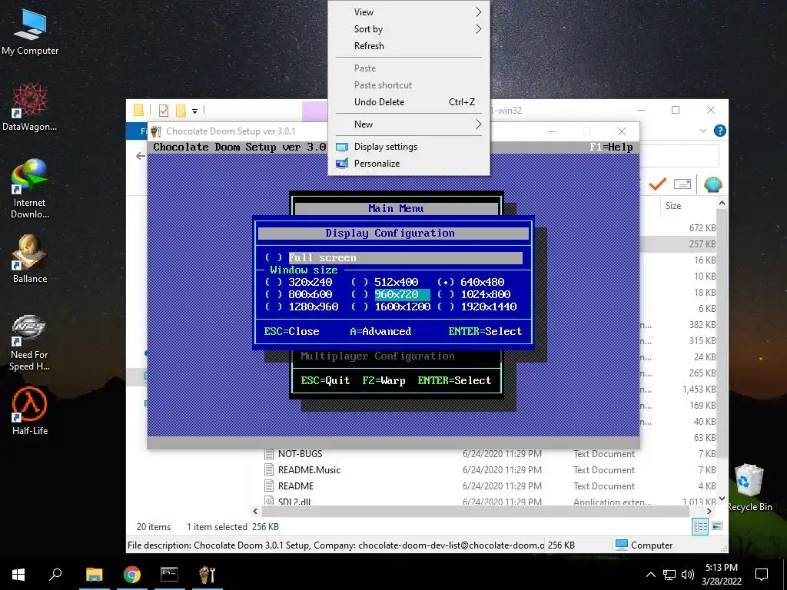Choose Undo Delete from context menu

tap(409, 102)
